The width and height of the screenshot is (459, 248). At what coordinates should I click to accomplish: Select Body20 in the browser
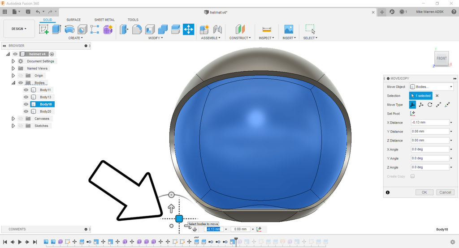pos(45,111)
